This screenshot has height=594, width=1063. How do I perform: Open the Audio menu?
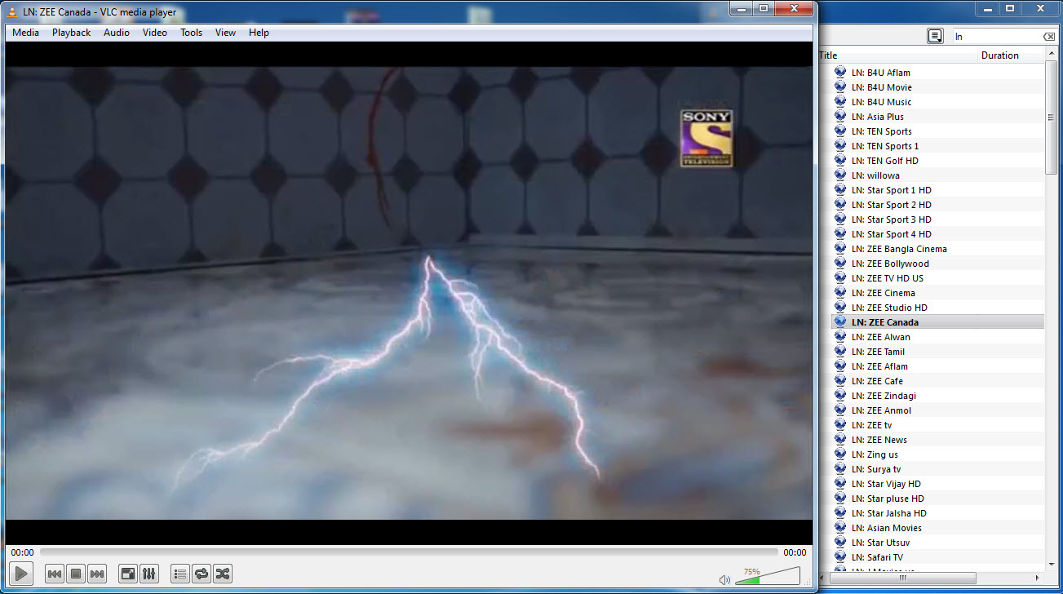(117, 33)
